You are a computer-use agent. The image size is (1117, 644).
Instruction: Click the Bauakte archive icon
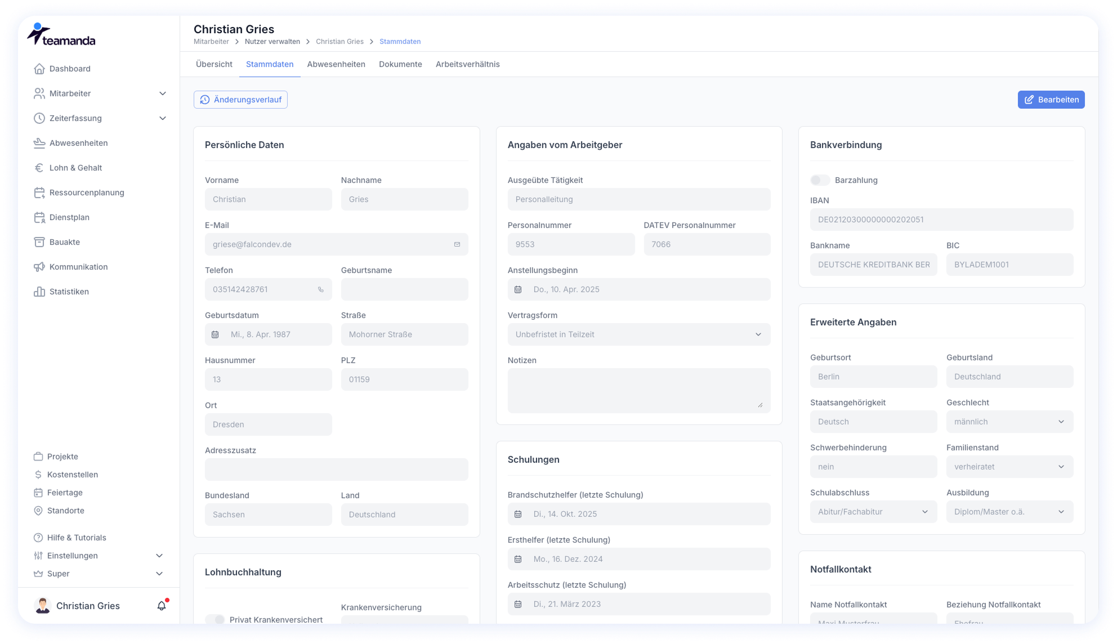pos(39,242)
